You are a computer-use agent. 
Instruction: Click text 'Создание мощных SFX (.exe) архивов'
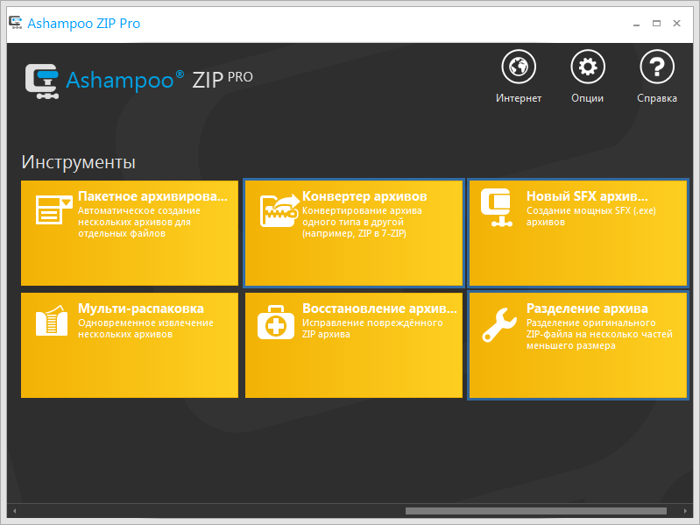point(591,216)
